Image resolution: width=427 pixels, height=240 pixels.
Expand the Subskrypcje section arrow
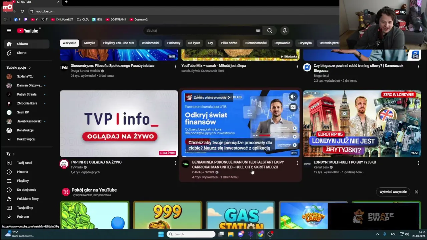click(29, 68)
